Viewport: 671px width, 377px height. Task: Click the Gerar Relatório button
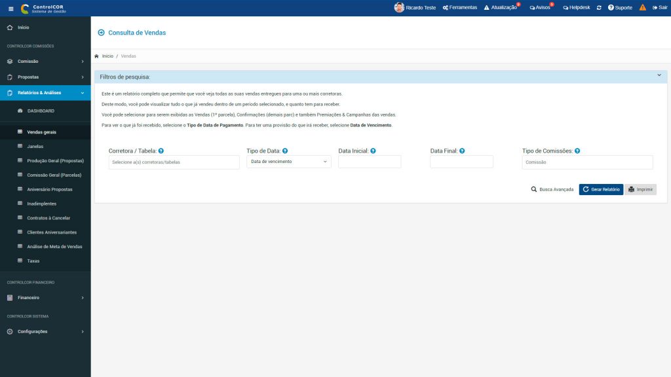602,189
